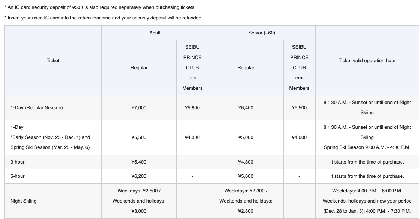Select the Early Season 1-Day ticket label
The width and height of the screenshot is (420, 219).
(50, 137)
